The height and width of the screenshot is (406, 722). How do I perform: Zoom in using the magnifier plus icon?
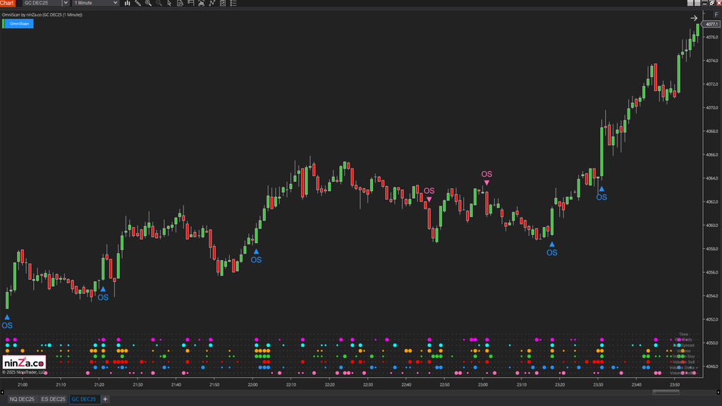(149, 4)
